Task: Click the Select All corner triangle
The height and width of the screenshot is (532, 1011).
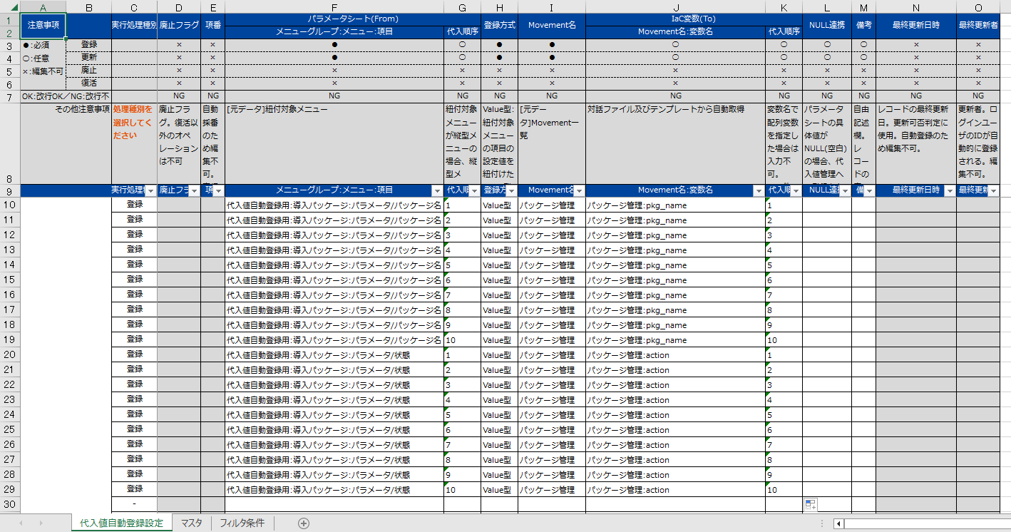Action: point(10,7)
